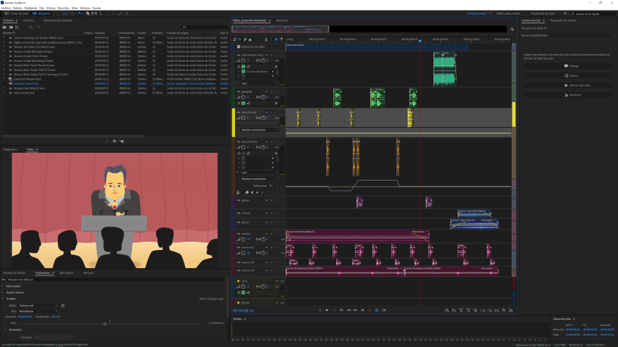
Task: Open Mostrar envolventes dropdown on wooch-hood track
Action: pyautogui.click(x=260, y=129)
